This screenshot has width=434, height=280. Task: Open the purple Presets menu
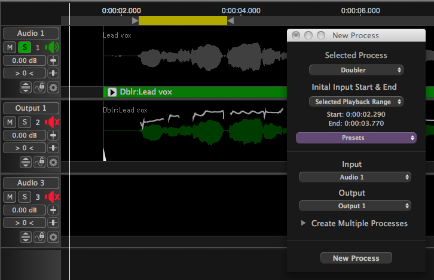[x=356, y=138]
